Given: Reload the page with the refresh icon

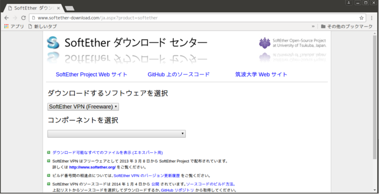Looking at the screenshot, I should [x=23, y=18].
